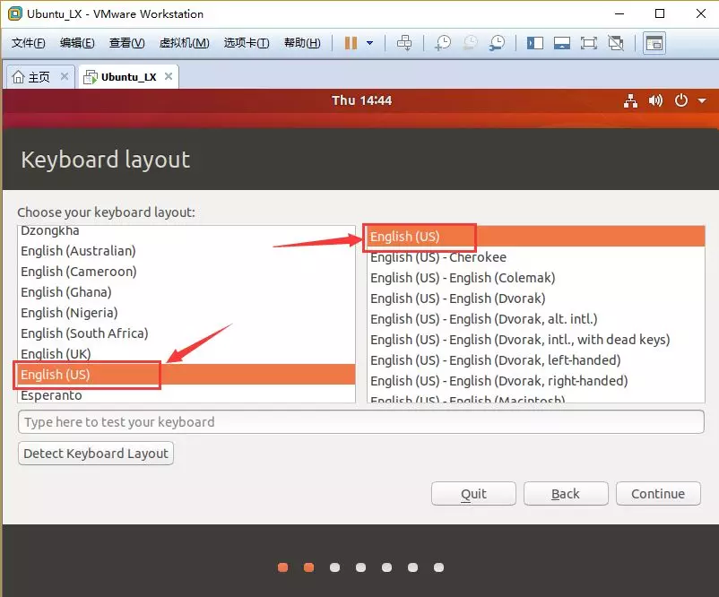719x597 pixels.
Task: Revert VM to previous snapshot
Action: point(470,43)
